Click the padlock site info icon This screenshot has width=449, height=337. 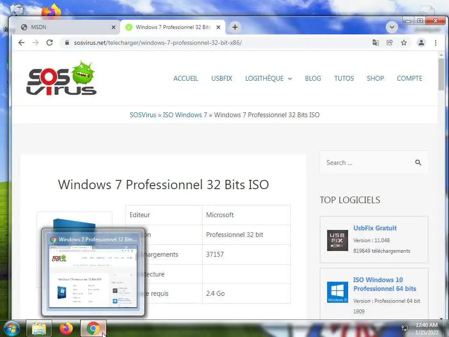point(67,43)
